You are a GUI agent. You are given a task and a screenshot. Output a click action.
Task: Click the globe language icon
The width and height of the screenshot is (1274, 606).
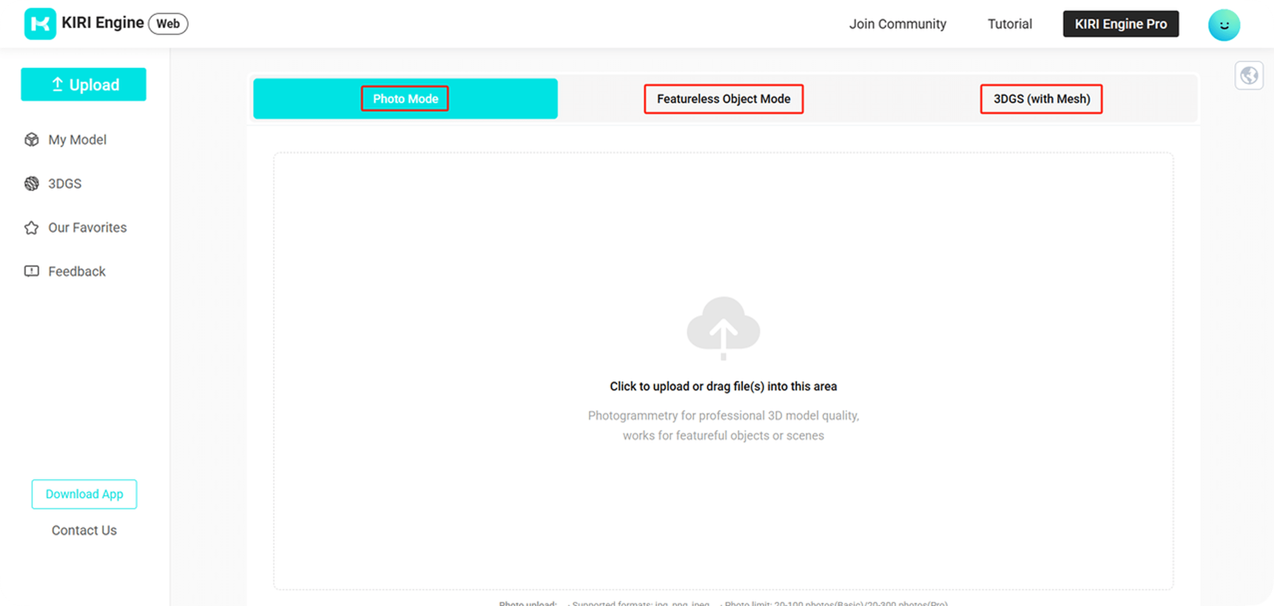pyautogui.click(x=1249, y=76)
